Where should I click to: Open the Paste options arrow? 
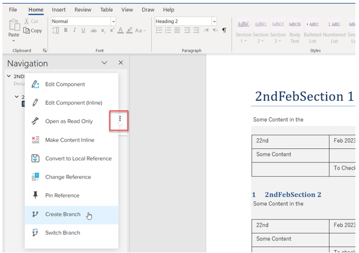14,41
